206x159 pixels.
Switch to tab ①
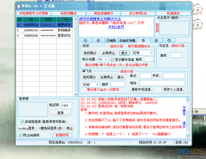pos(85,41)
